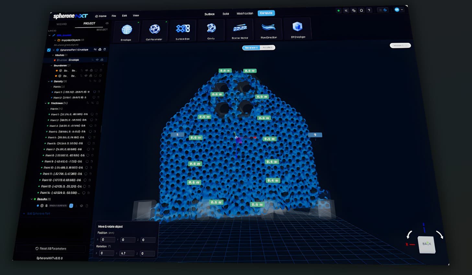472x275 pixels.
Task: Switch to the Surface tab
Action: point(209,14)
